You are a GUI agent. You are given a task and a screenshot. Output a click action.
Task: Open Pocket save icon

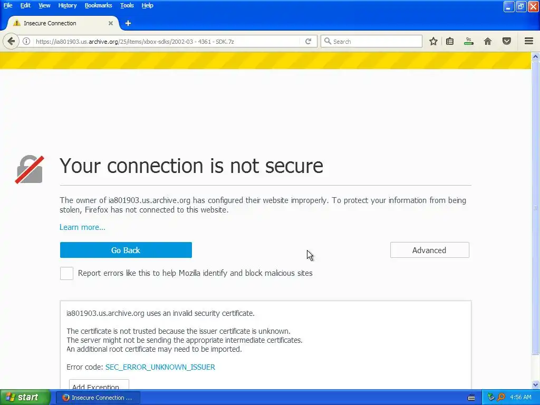507,41
